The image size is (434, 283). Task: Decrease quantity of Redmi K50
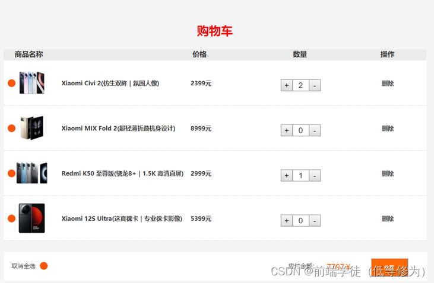pos(315,176)
